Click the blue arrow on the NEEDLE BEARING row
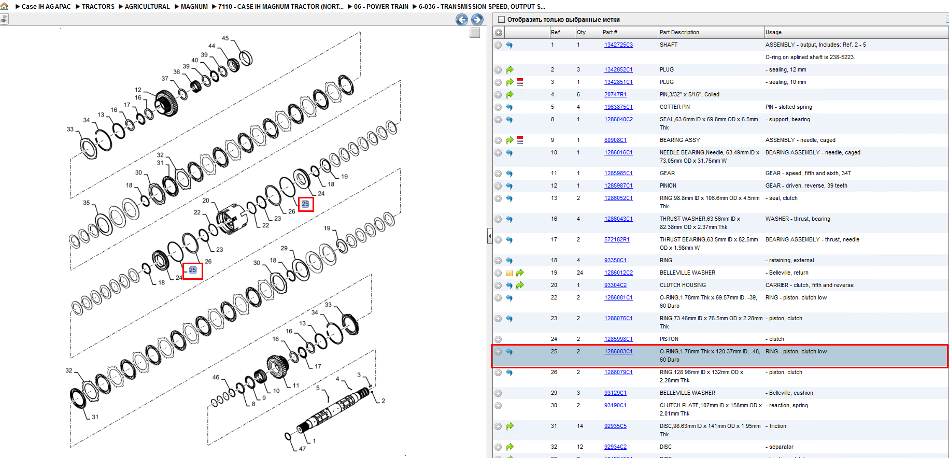Viewport: 949px width, 458px height. point(509,153)
